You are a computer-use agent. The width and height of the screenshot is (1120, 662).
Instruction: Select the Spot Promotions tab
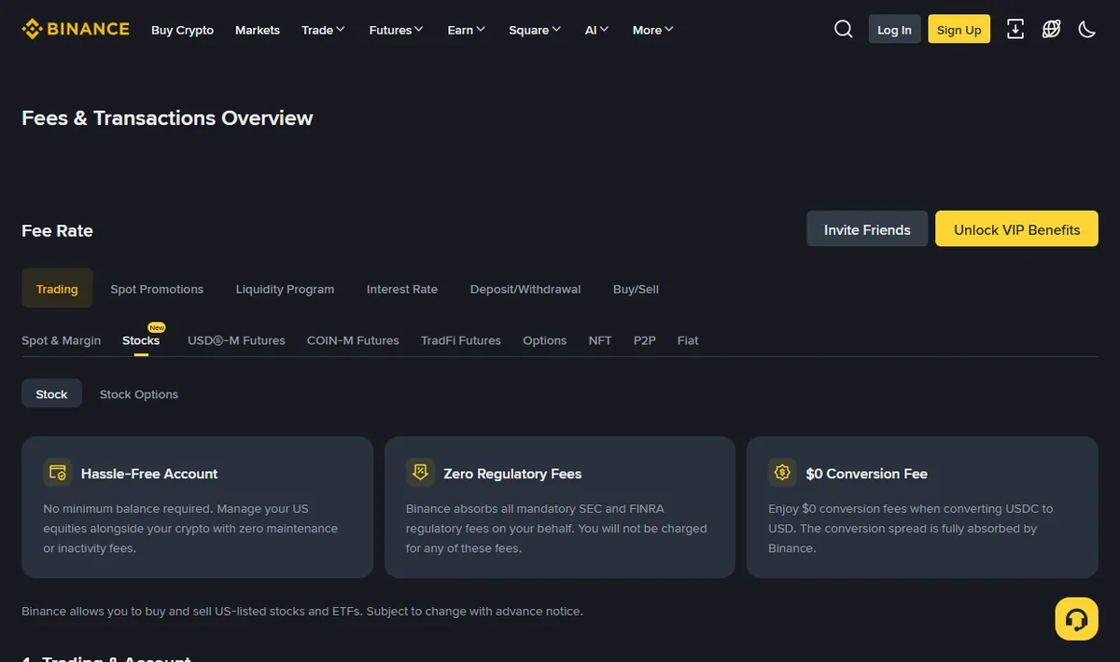(157, 289)
